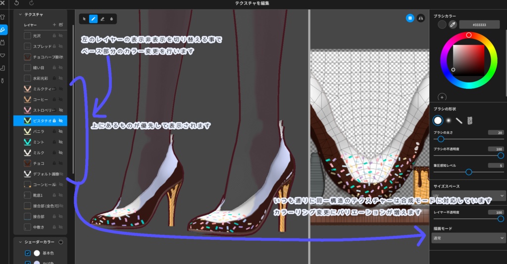Open the underwear category in the left sidebar
The height and width of the screenshot is (264, 507).
(x=2, y=55)
